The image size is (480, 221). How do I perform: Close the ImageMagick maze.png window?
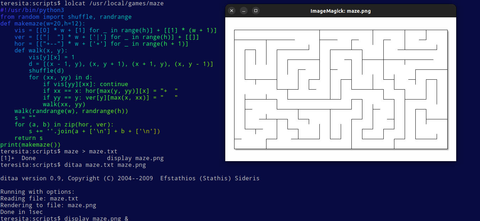point(232,11)
